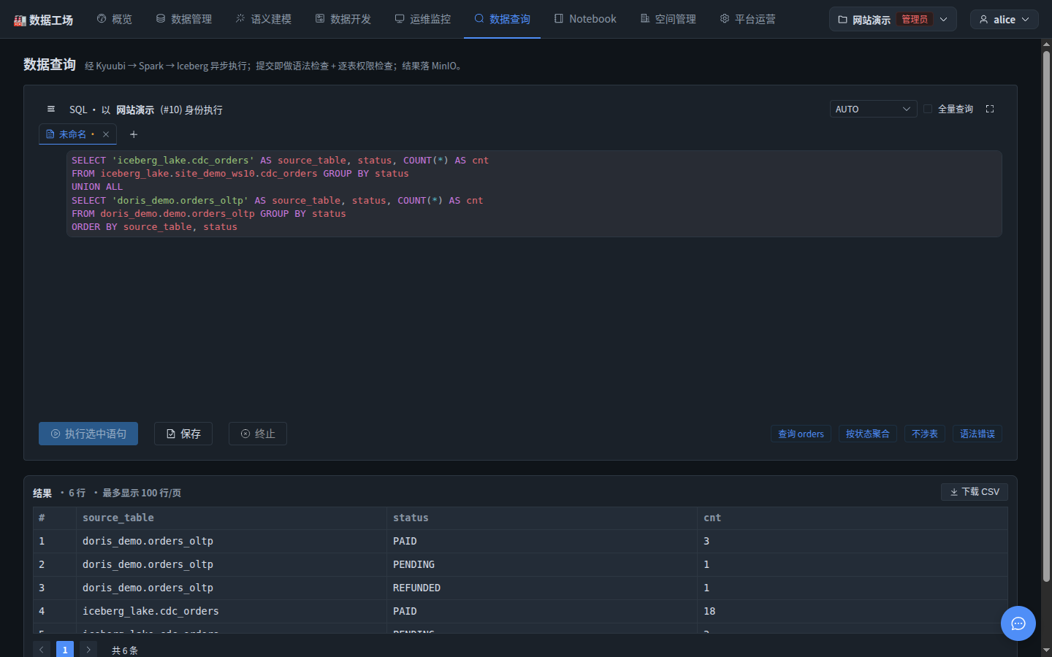Click the 终止 stop button
The image size is (1052, 657).
pyautogui.click(x=258, y=434)
